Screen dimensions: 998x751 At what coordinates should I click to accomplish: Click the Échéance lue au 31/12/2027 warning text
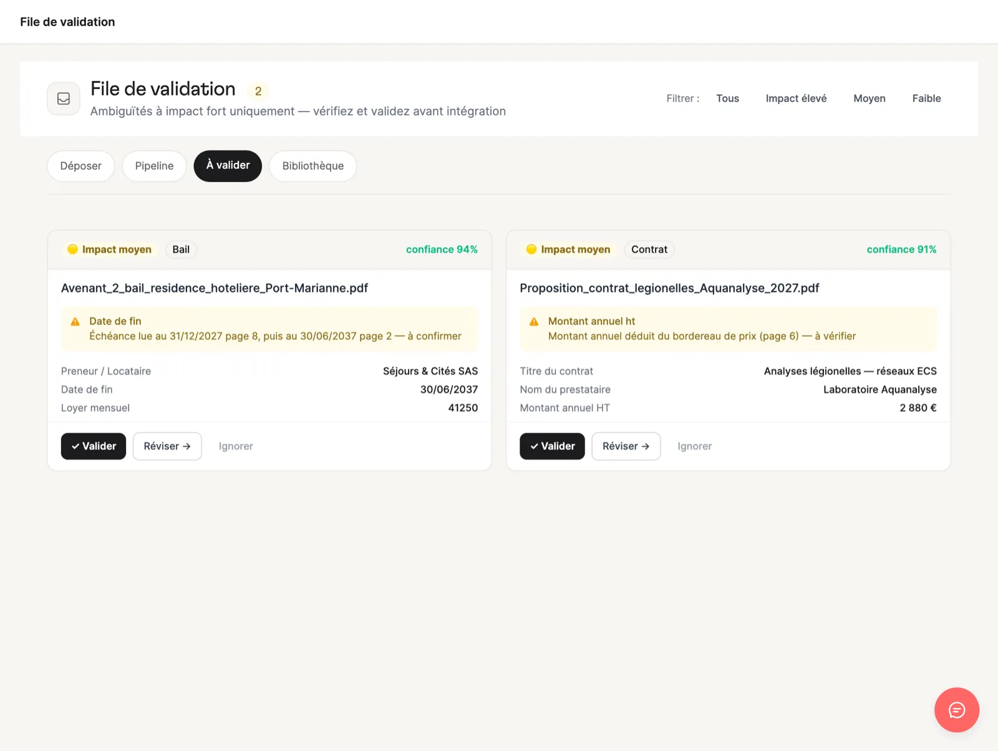(275, 336)
